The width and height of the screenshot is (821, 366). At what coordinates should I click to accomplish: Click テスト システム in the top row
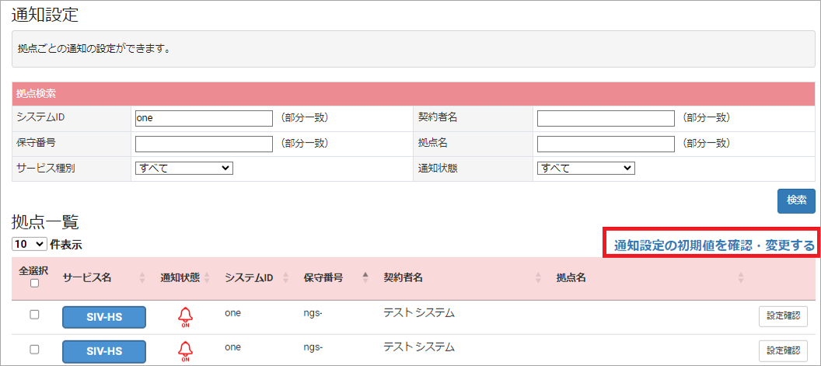[x=419, y=314]
